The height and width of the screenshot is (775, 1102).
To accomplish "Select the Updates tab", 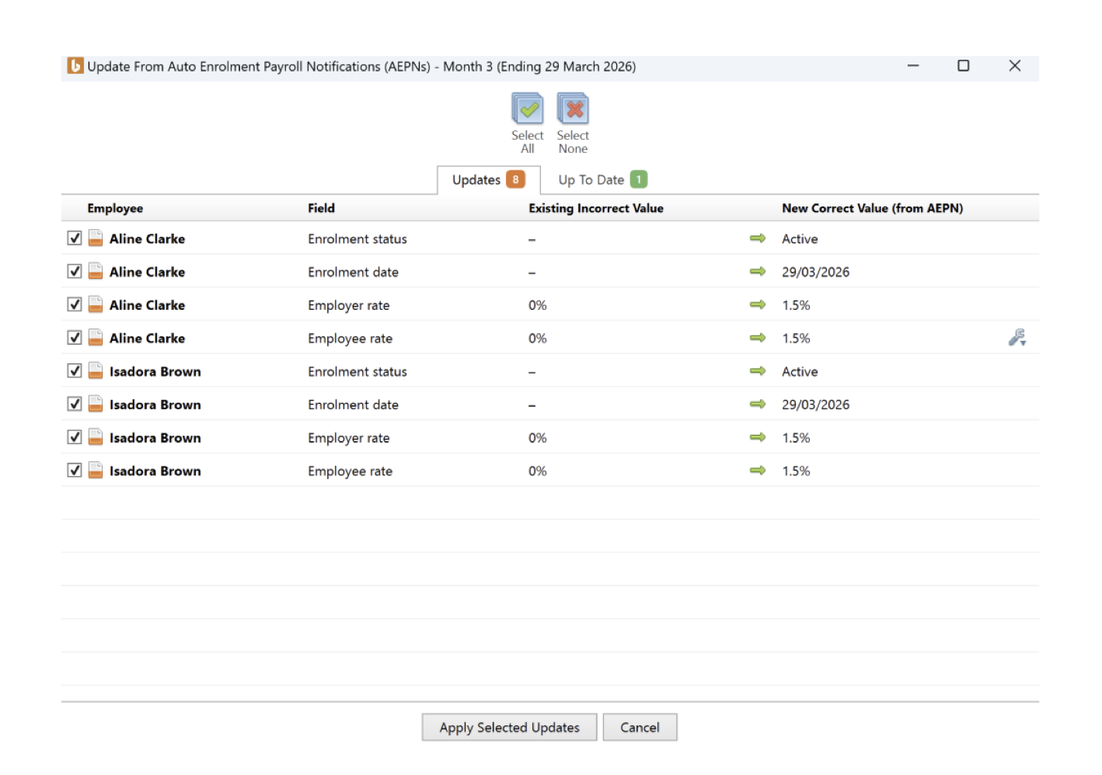I will 489,180.
